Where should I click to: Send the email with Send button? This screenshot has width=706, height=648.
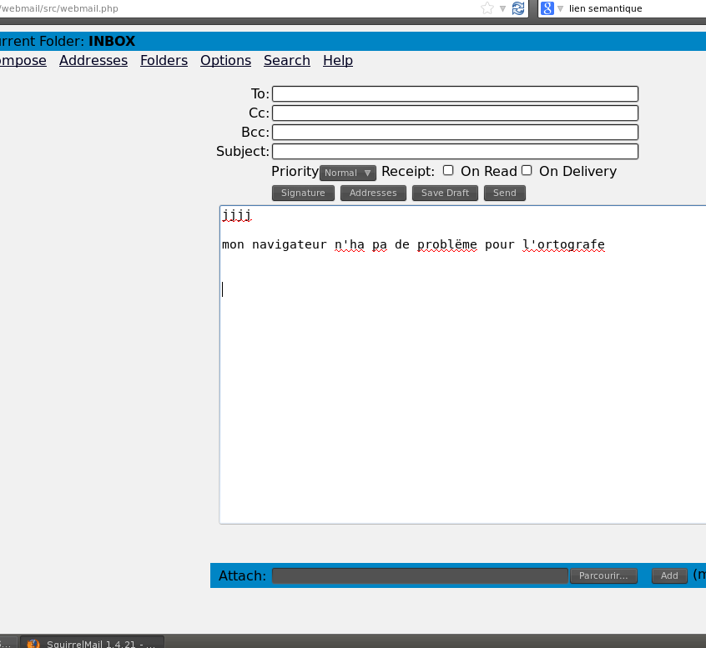point(504,193)
